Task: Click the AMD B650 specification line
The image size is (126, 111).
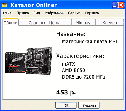Action: 74,70
